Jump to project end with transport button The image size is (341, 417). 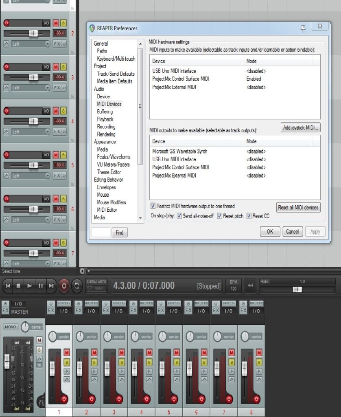[51, 286]
